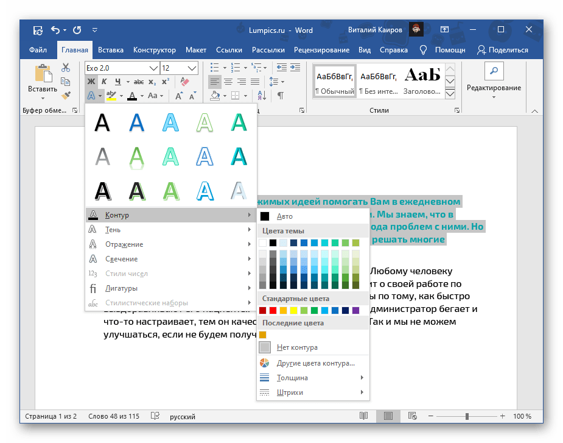Select Нет контура option

click(x=313, y=347)
